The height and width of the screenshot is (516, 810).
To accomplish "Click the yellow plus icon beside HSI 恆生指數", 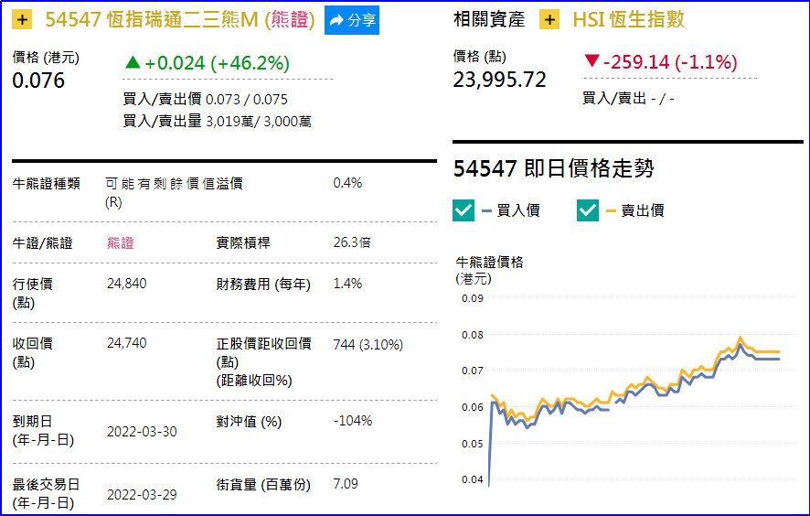I will 549,20.
